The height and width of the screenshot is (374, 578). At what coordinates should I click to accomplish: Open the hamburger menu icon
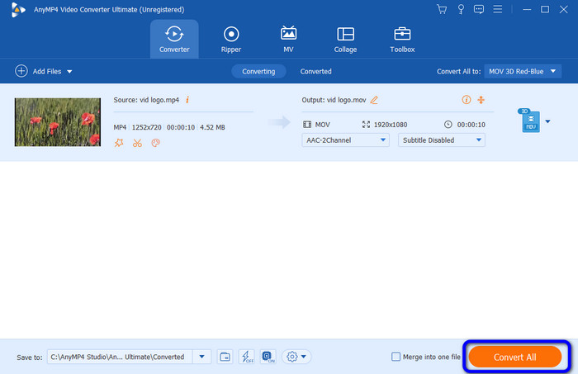click(x=498, y=9)
